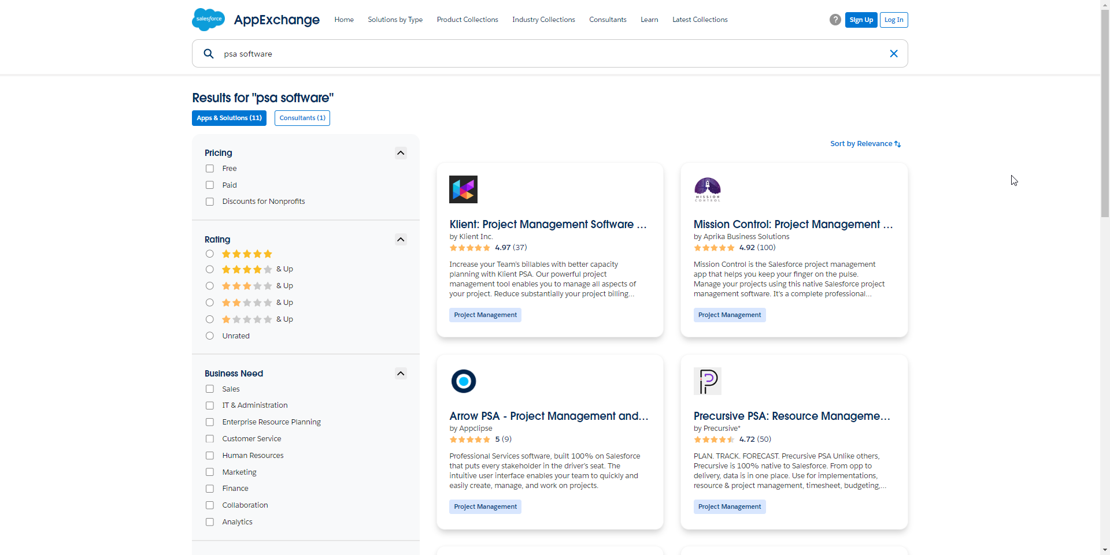Viewport: 1110px width, 555px height.
Task: Open the Precursive PSA logo thumbnail
Action: click(x=708, y=381)
